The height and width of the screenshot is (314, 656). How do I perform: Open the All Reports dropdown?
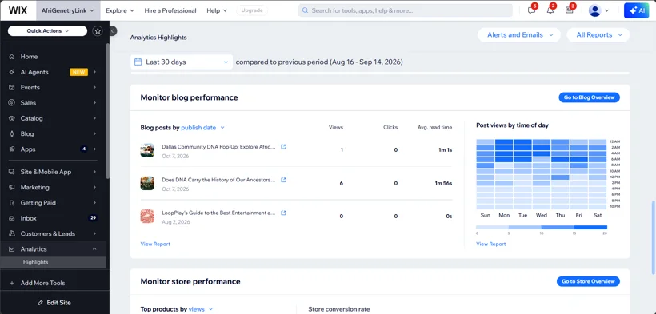[598, 35]
